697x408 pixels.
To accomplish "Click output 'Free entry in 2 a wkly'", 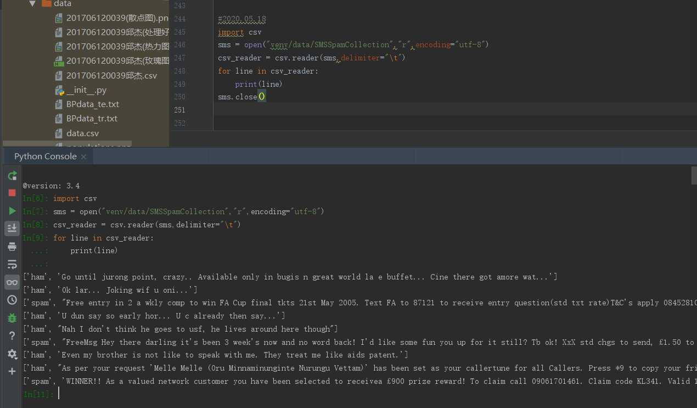I will click(x=360, y=303).
